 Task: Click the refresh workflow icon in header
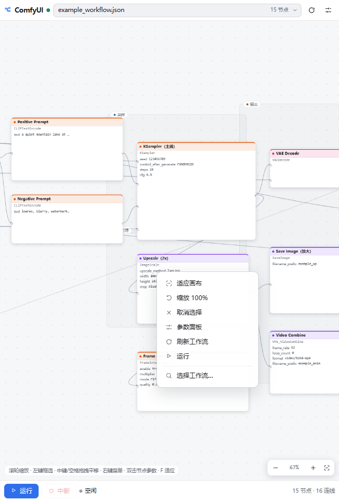[311, 10]
